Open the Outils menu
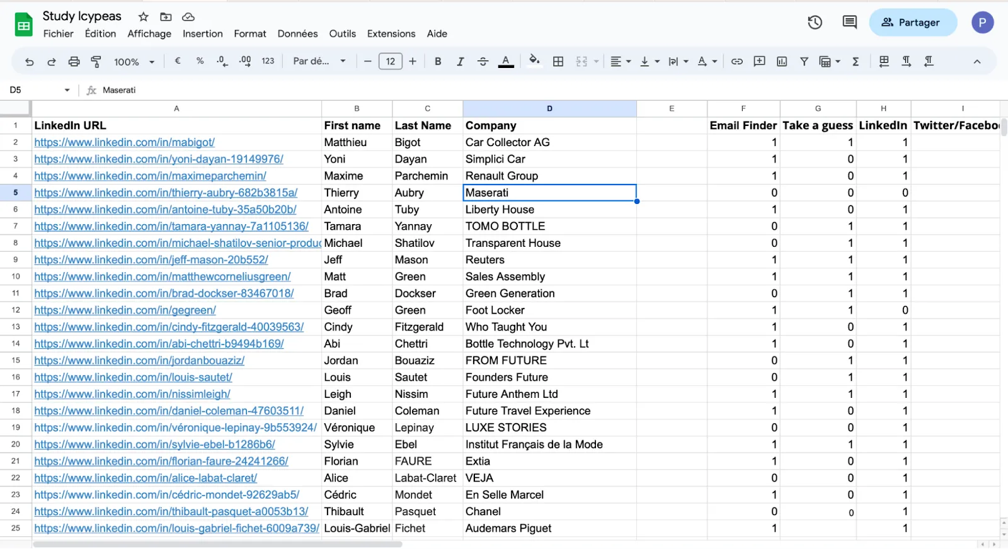This screenshot has width=1008, height=549. 343,34
